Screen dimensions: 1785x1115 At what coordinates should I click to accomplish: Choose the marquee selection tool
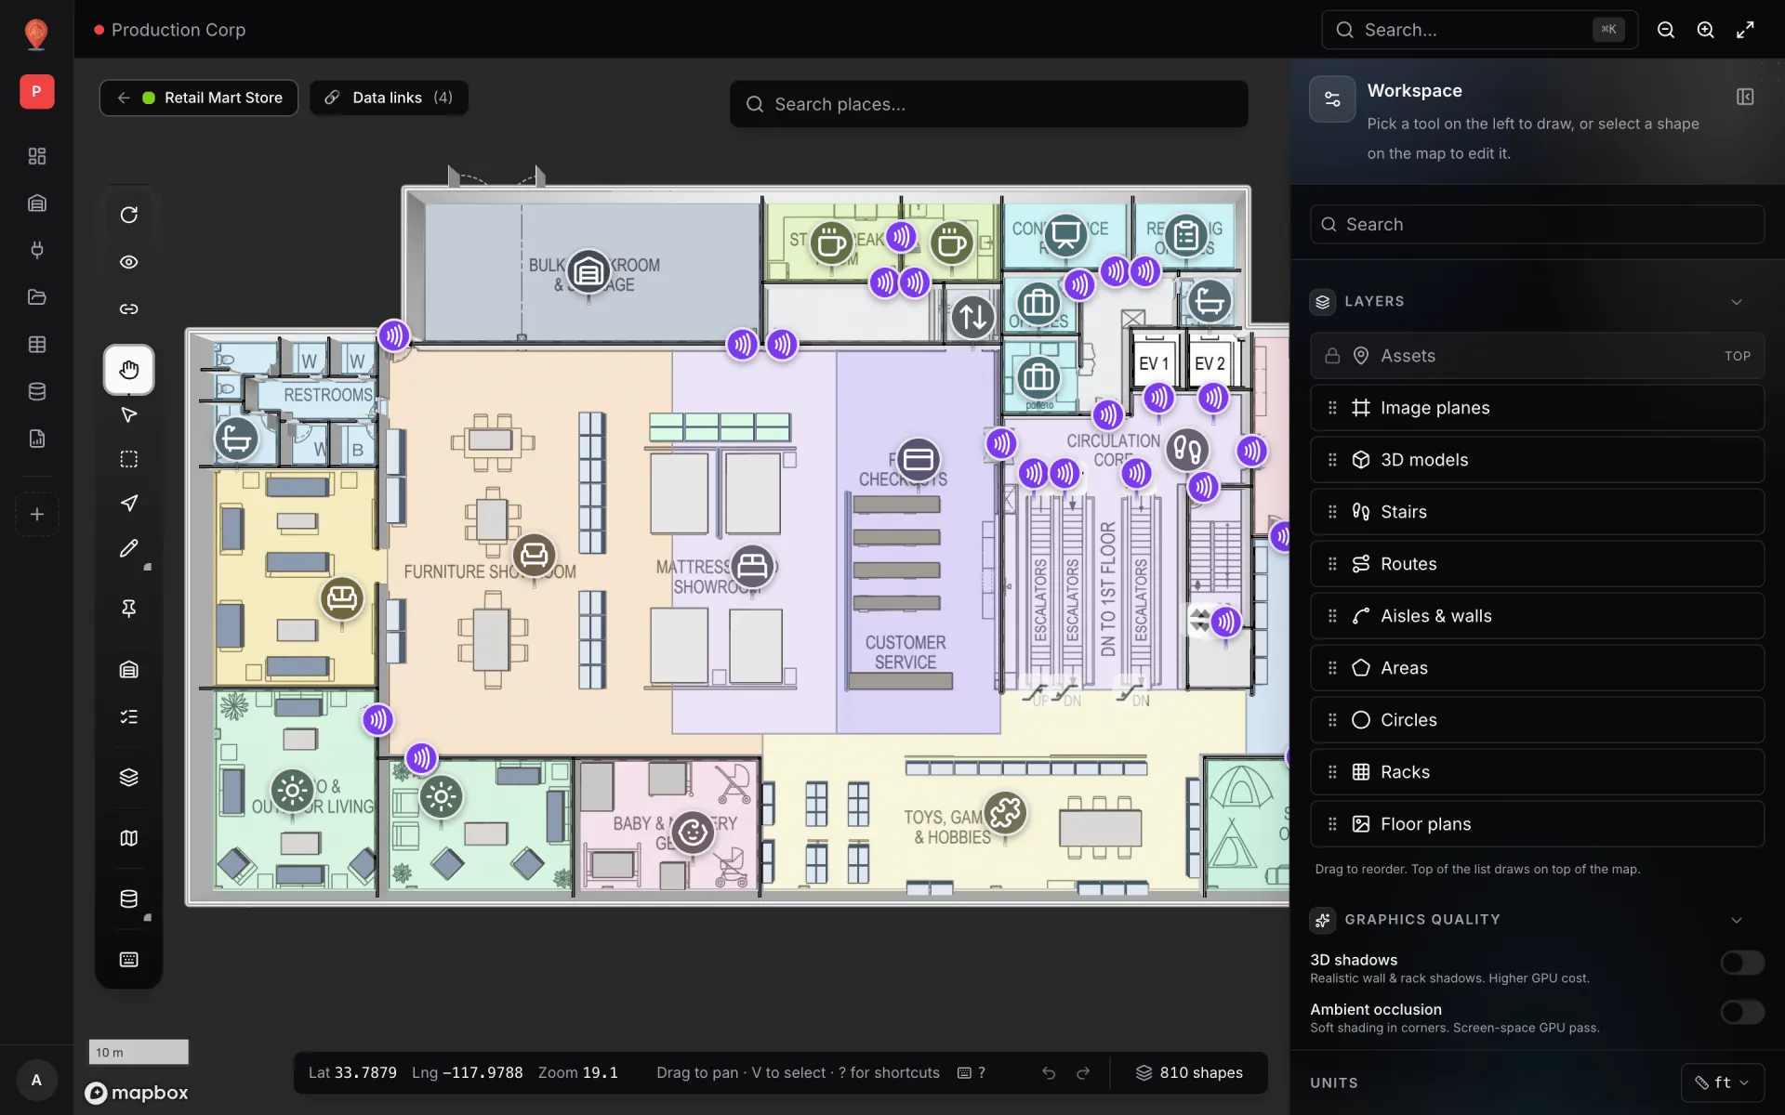[x=128, y=459]
